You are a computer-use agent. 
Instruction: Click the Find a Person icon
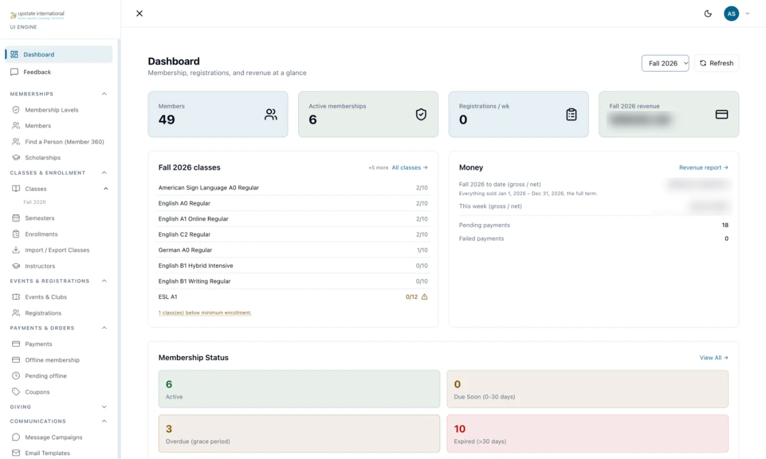tap(16, 142)
